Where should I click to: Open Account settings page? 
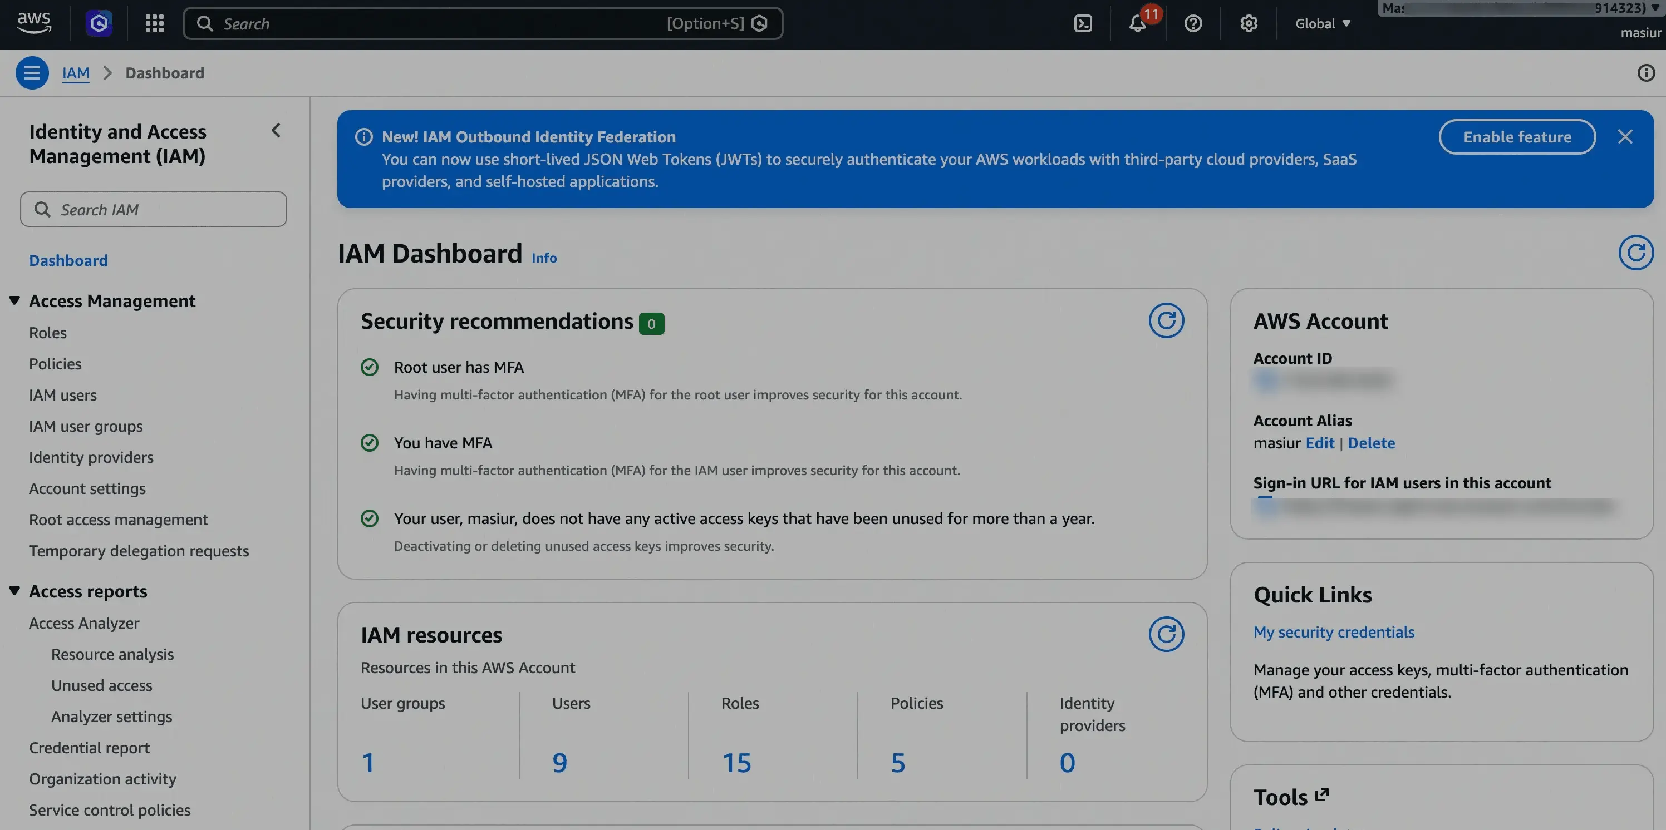click(x=87, y=488)
